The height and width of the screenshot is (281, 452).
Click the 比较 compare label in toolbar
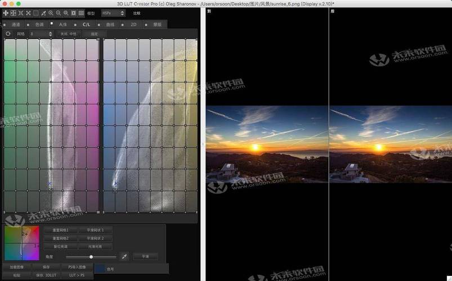point(137,13)
